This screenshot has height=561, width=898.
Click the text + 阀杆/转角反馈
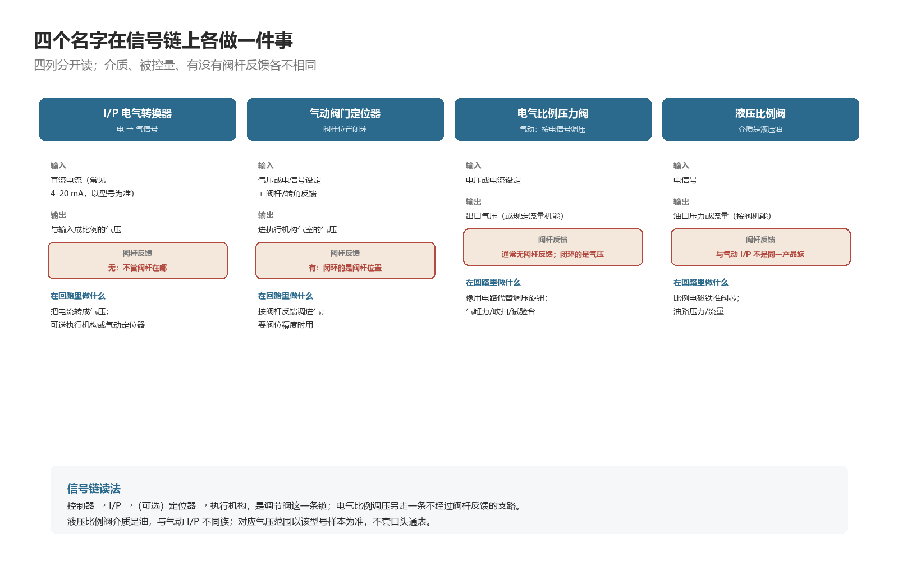(287, 194)
